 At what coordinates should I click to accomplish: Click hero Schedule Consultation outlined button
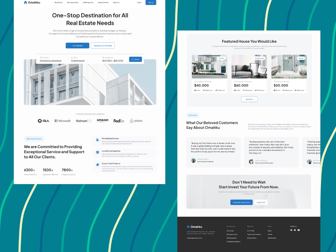coord(102,46)
